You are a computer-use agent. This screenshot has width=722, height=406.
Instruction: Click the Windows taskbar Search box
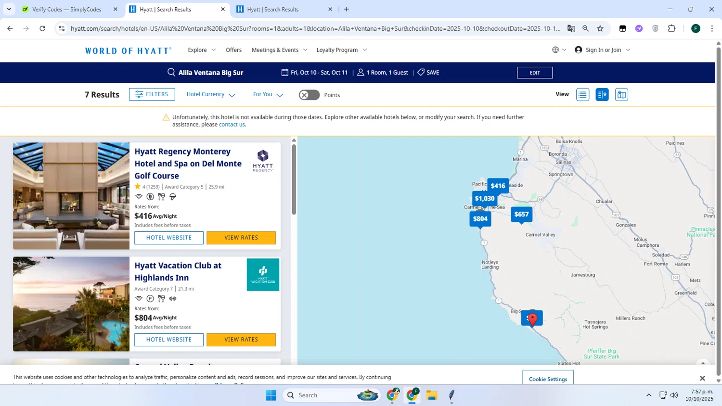[x=332, y=395]
